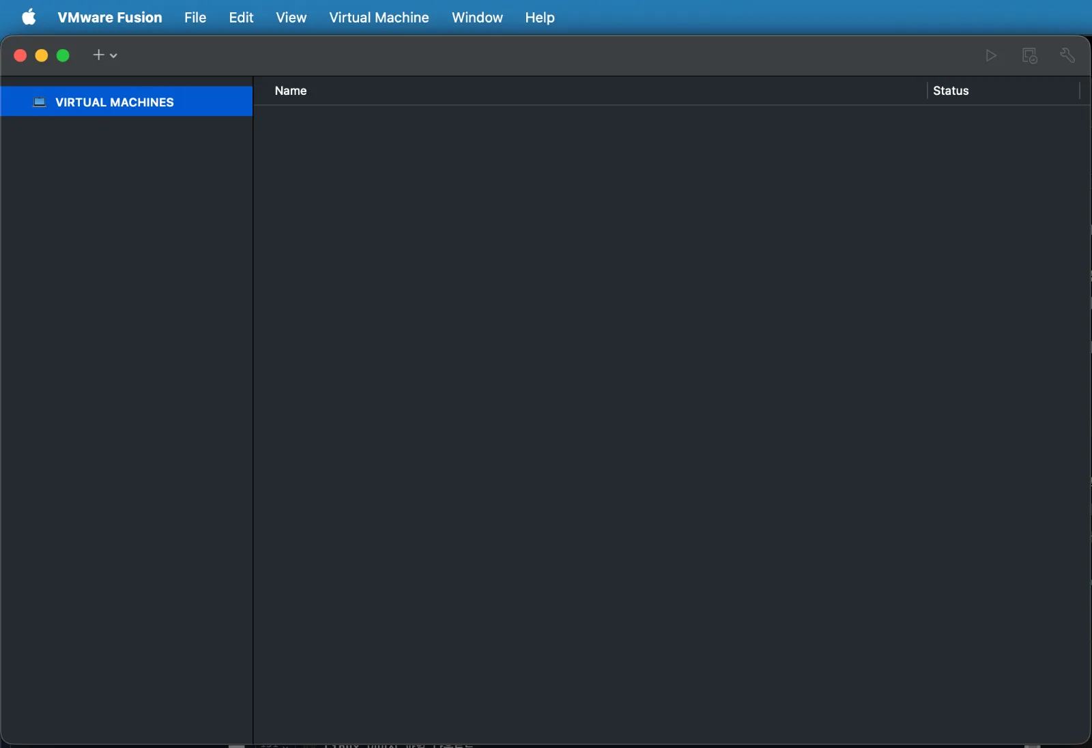Minimize the window with the yellow button
The width and height of the screenshot is (1092, 748).
42,55
